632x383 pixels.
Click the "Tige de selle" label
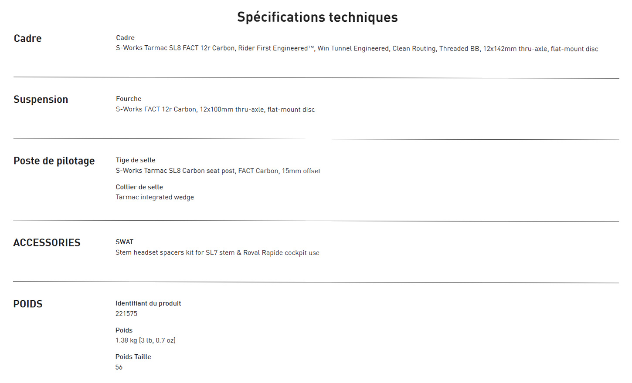point(136,160)
